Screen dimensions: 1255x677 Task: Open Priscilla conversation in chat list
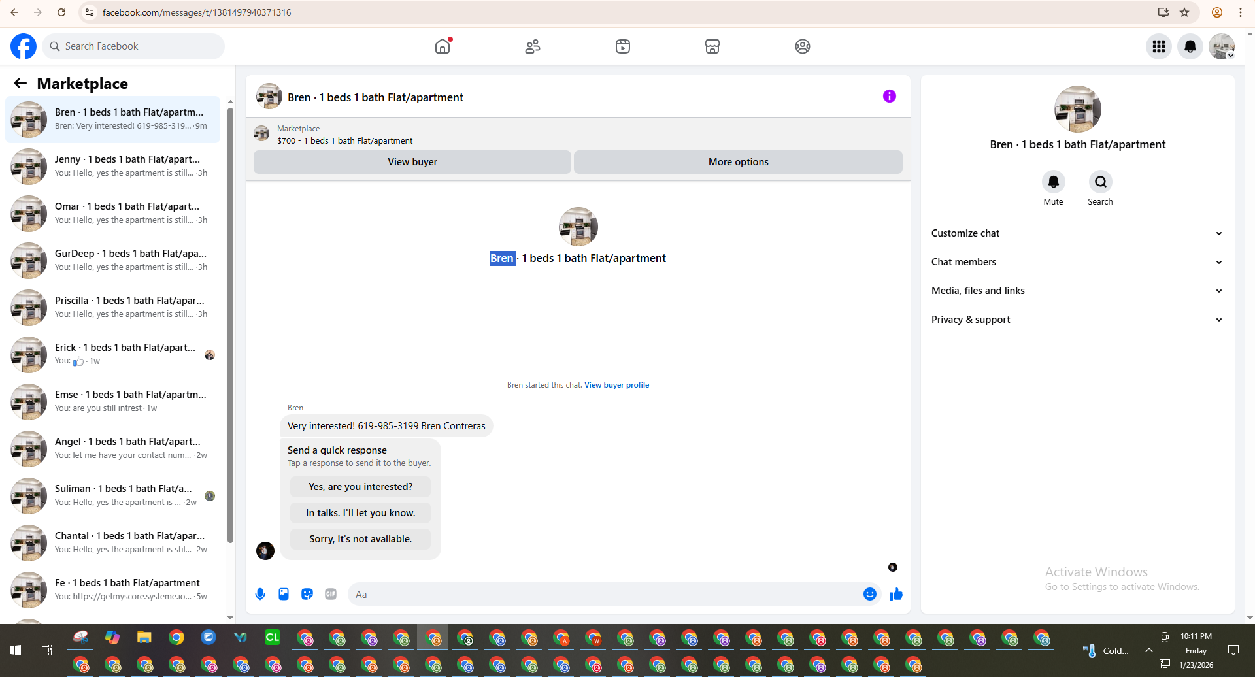113,308
